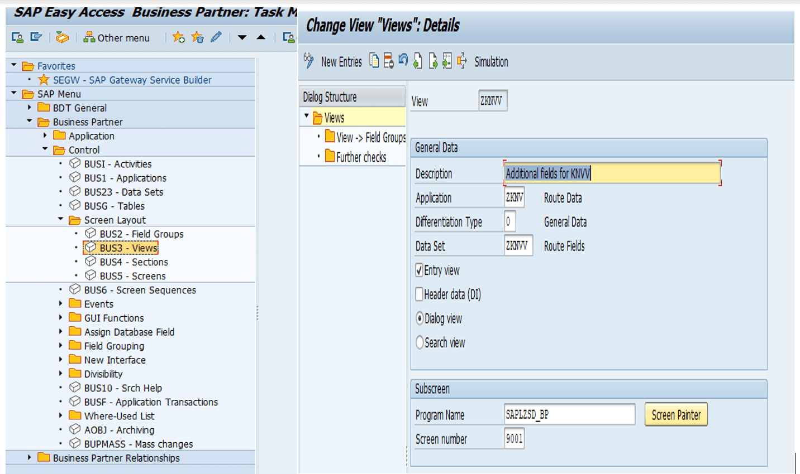The height and width of the screenshot is (474, 800).
Task: Click the Screen number field
Action: point(514,438)
